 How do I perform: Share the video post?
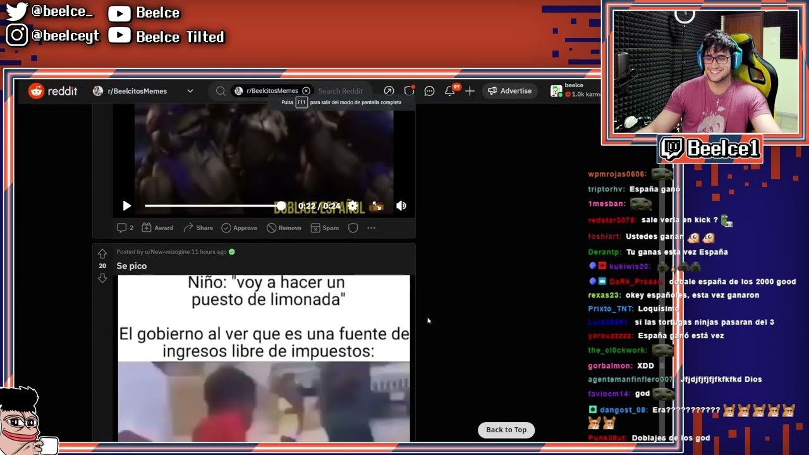(198, 227)
